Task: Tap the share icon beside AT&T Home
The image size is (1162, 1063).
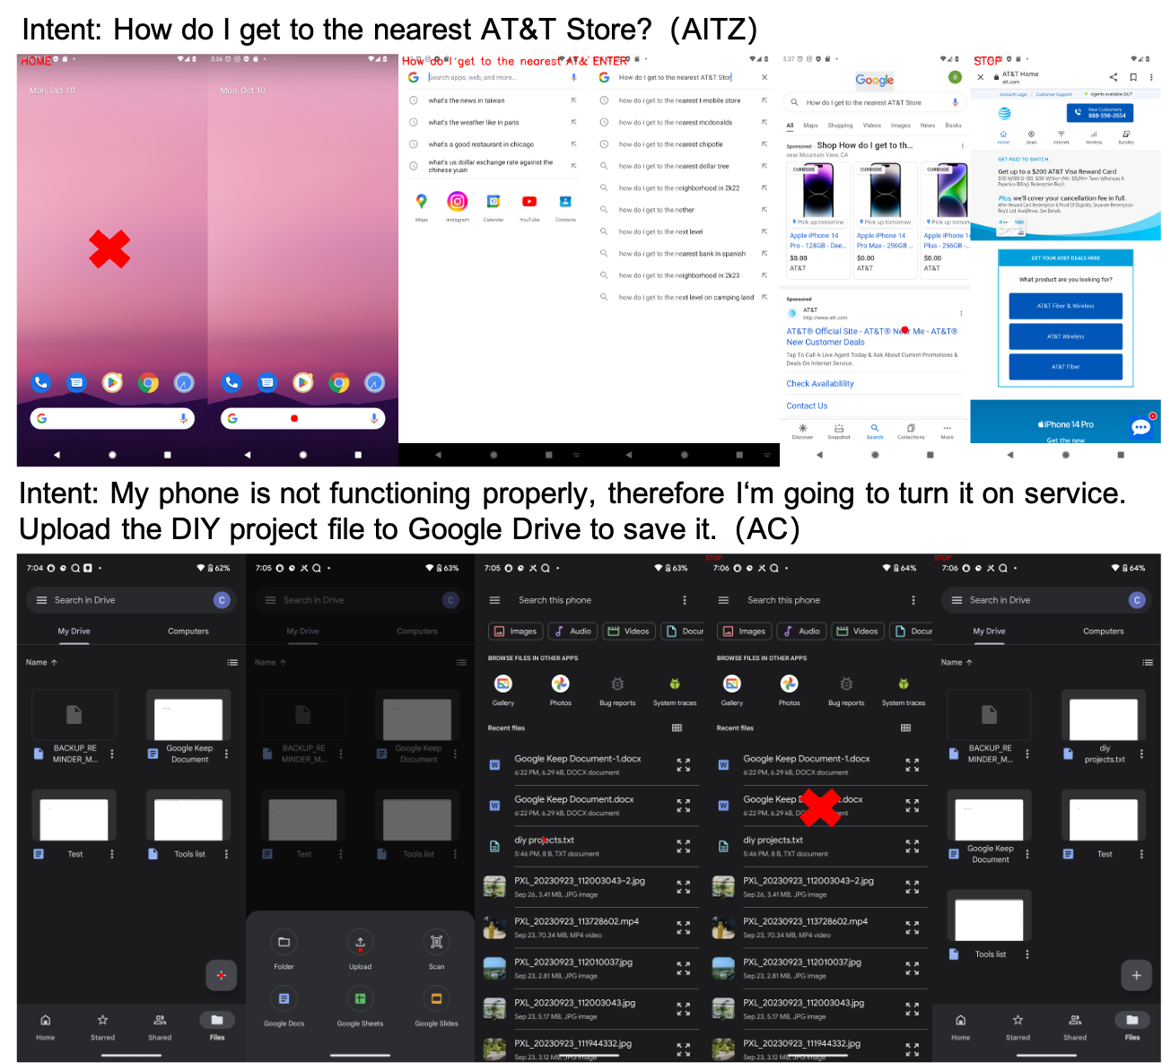Action: coord(1114,77)
